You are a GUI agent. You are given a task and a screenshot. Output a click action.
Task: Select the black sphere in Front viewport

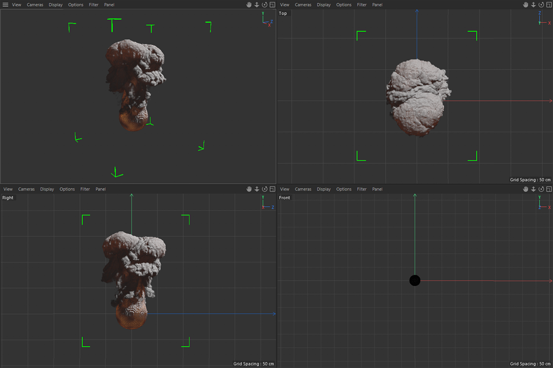click(x=415, y=280)
